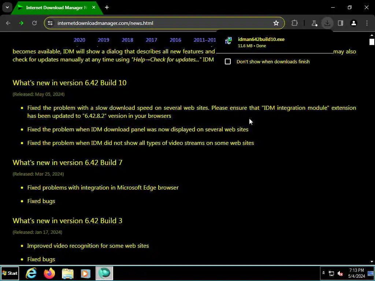Click heading What's new in version 6.42 Build 3
The height and width of the screenshot is (281, 375).
point(67,221)
